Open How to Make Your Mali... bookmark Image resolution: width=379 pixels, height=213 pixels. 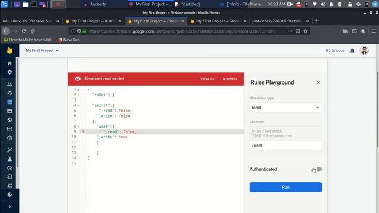29,40
